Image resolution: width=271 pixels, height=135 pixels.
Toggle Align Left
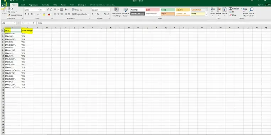[x=55, y=14]
